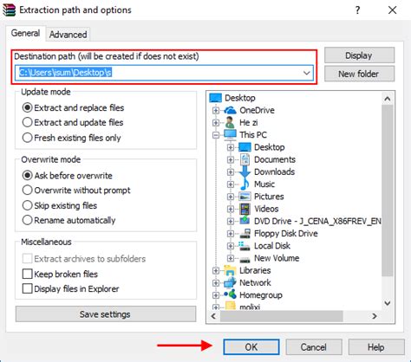
Task: Click the tree scroll up arrow
Action: point(388,99)
